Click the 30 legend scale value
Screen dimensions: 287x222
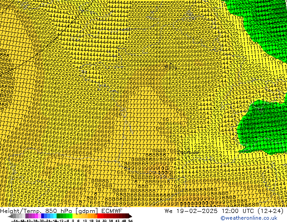[x=104, y=221]
